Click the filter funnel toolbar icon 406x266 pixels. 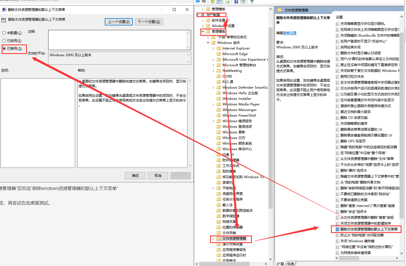point(252,1)
